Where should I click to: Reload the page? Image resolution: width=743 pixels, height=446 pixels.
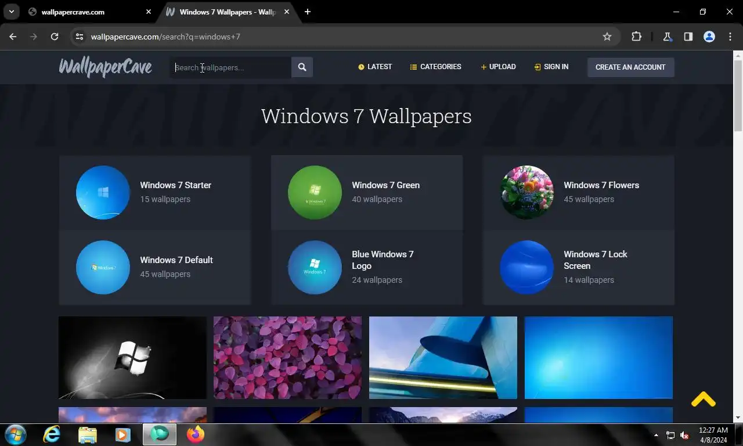55,37
